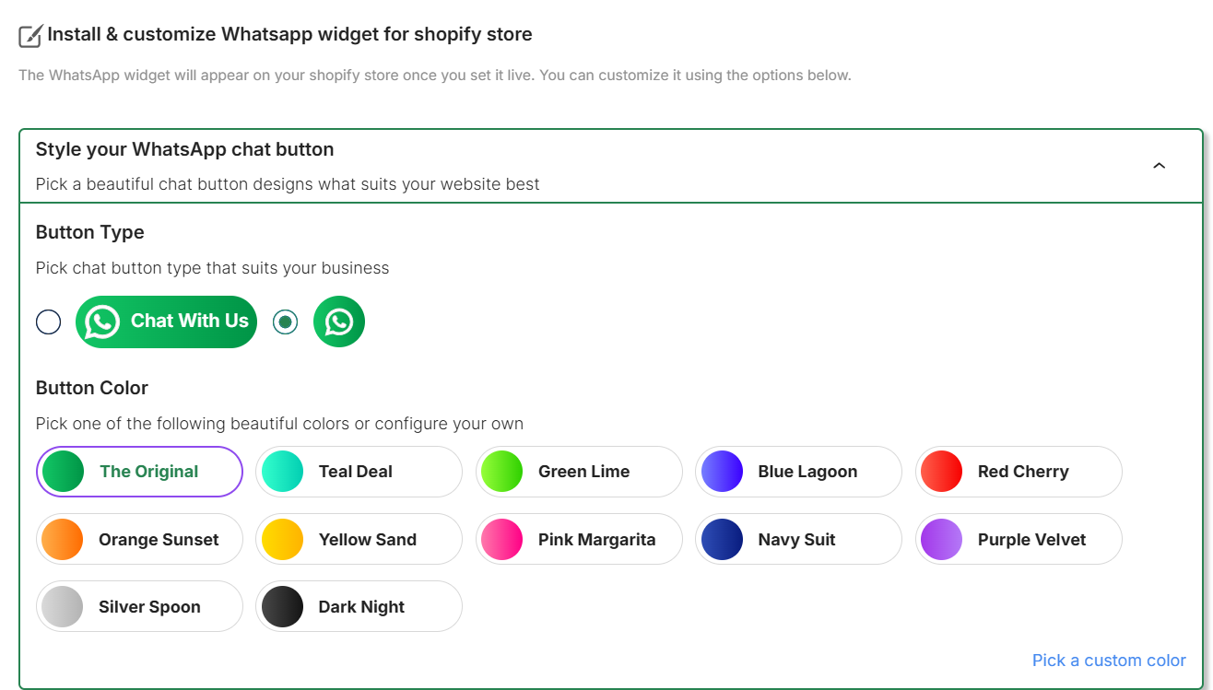Click the 'Button Color' heading text
Screen dimensions: 1213x690
tap(92, 388)
